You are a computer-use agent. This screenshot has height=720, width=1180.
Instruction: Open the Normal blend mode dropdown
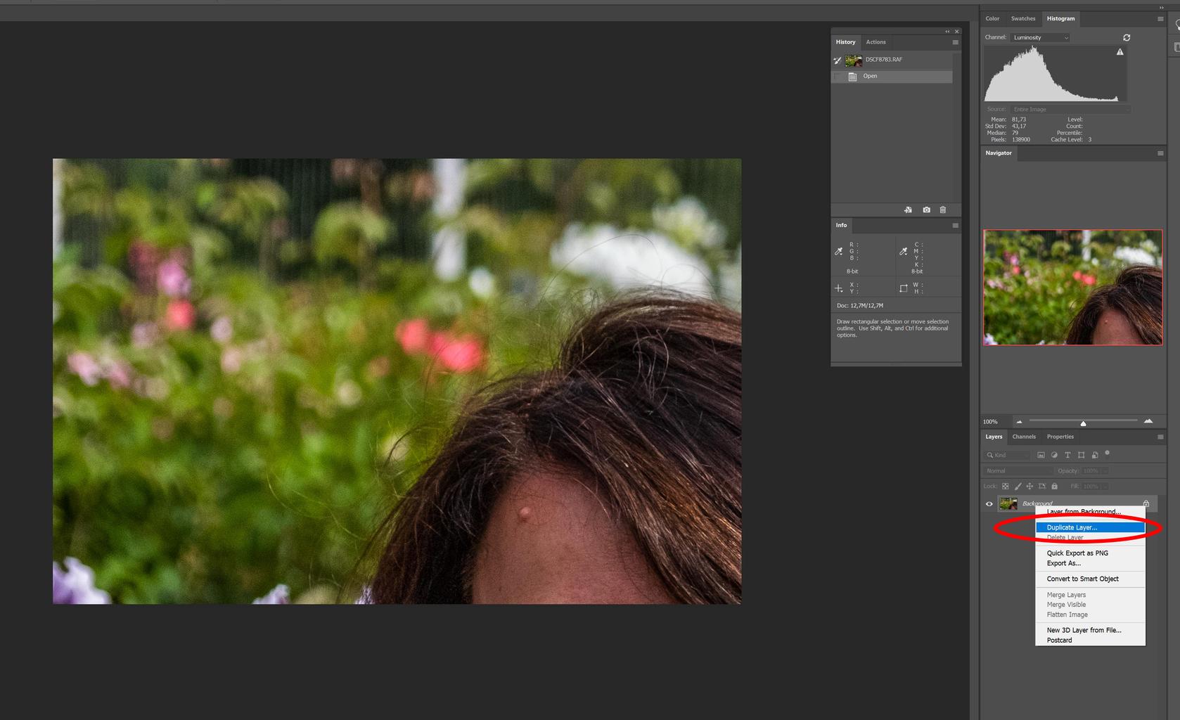coord(1018,471)
